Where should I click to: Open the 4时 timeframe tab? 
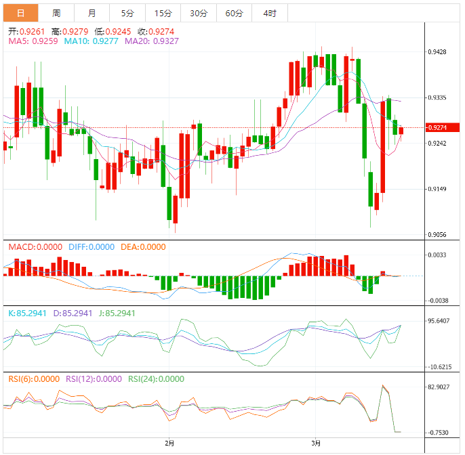(x=270, y=13)
